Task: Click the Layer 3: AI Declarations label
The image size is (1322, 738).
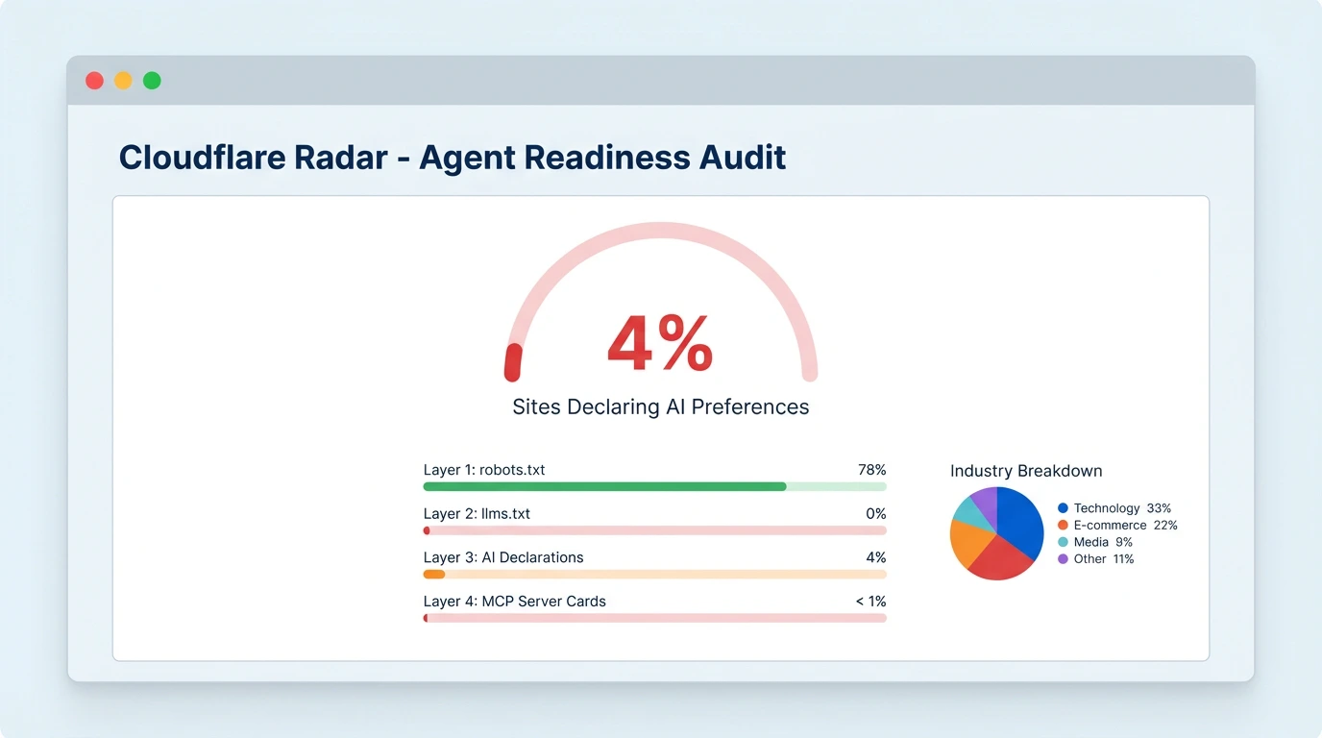Action: [502, 557]
